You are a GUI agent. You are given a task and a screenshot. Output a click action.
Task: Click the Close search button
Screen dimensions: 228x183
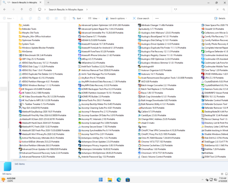141,18
